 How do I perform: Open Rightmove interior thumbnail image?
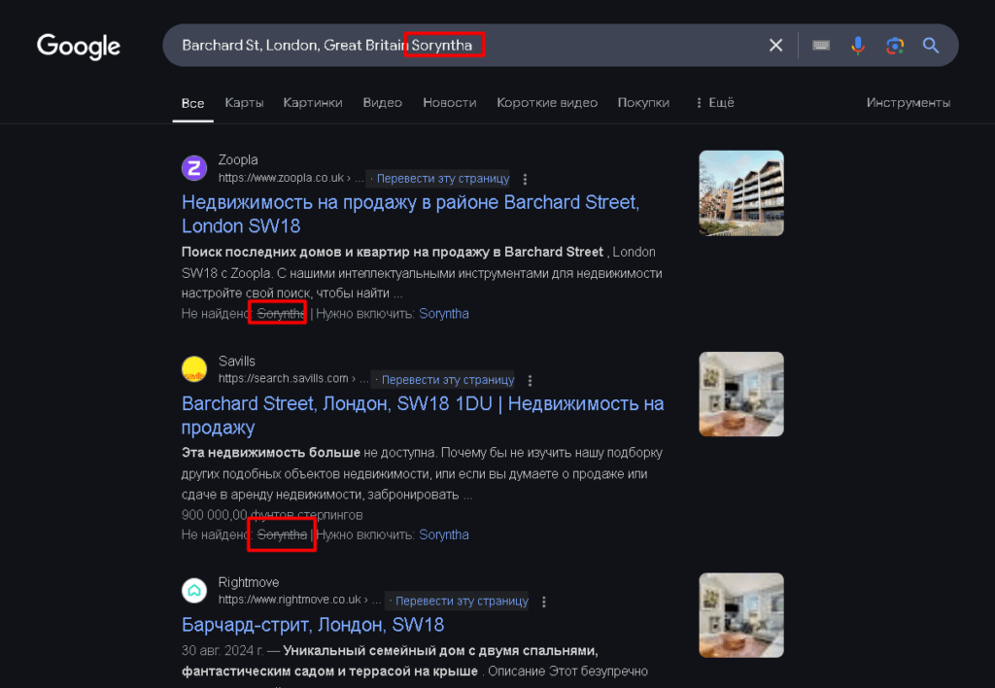(741, 615)
